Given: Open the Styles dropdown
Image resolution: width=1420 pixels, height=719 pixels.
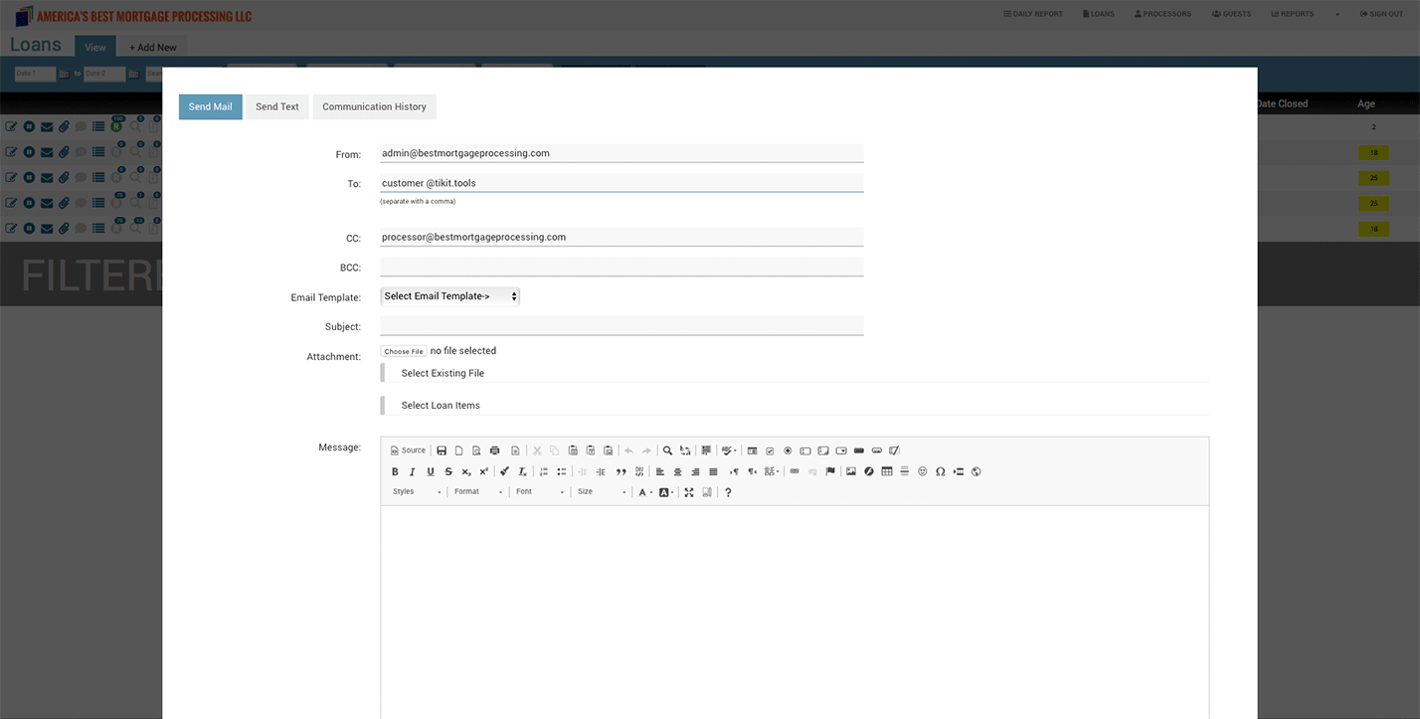Looking at the screenshot, I should click(417, 492).
